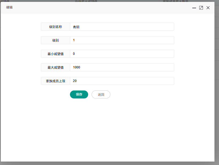This screenshot has width=219, height=165.
Task: Focus the 家族成员上限 field showing 20
Action: pyautogui.click(x=122, y=81)
